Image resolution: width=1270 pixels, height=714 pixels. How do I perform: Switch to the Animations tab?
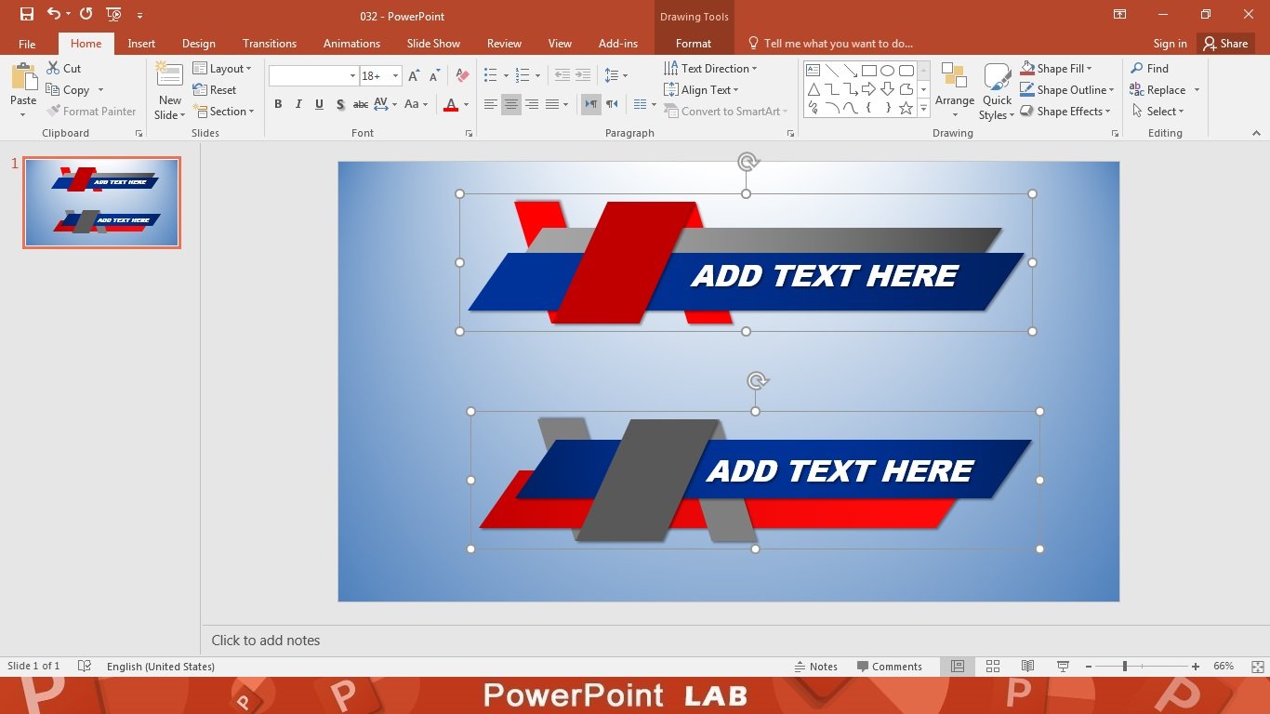351,44
